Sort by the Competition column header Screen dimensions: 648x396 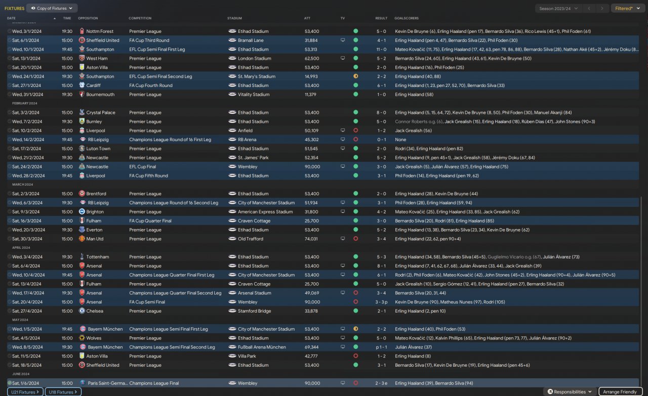tap(140, 18)
